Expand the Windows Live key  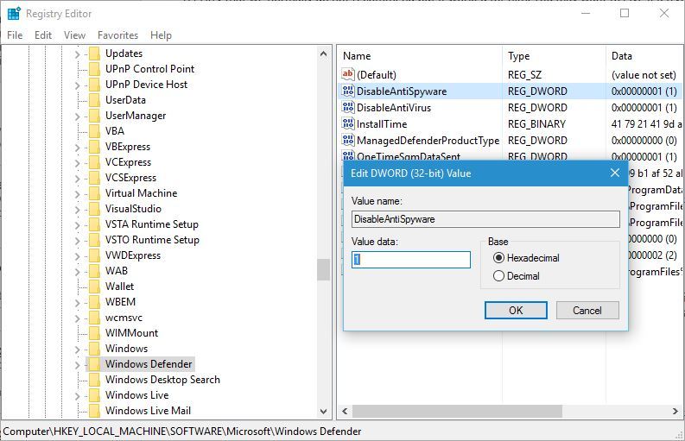click(x=78, y=395)
